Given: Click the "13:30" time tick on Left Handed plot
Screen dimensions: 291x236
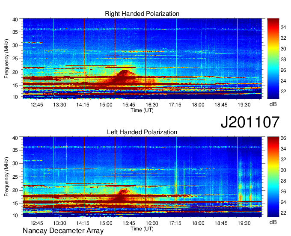Looking at the screenshot, I should click(x=60, y=223).
